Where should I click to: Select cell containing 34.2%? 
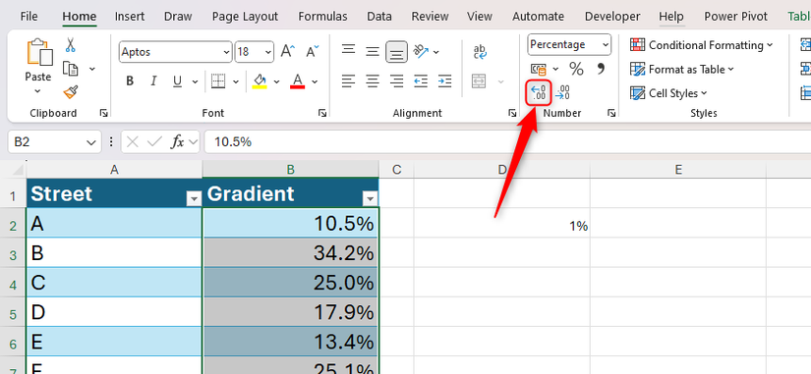[x=291, y=253]
